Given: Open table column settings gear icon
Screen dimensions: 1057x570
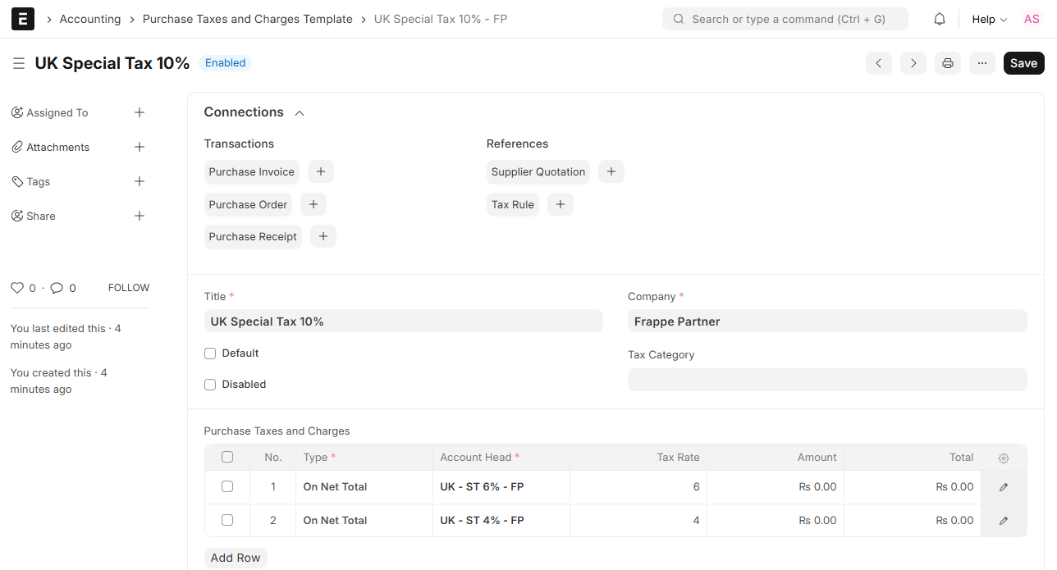Looking at the screenshot, I should (1003, 458).
